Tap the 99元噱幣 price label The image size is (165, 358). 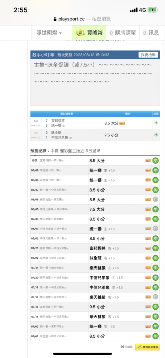click(x=126, y=347)
